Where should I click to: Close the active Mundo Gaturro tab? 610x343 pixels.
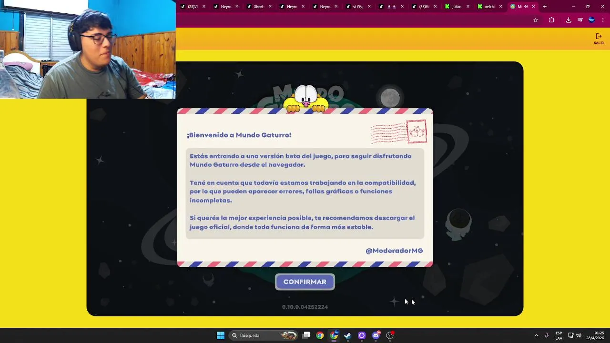pyautogui.click(x=533, y=7)
